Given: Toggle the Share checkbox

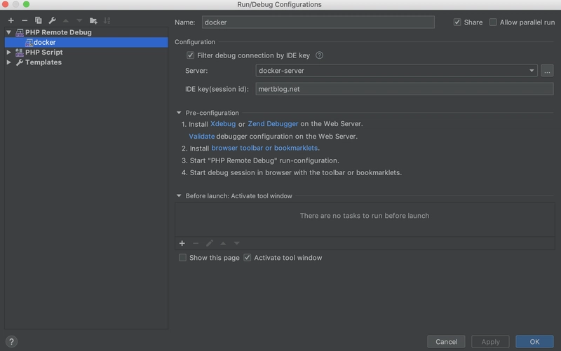Looking at the screenshot, I should coord(458,22).
